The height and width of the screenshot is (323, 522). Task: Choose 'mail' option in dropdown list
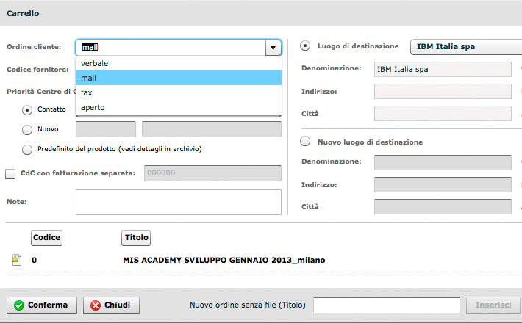tap(179, 78)
